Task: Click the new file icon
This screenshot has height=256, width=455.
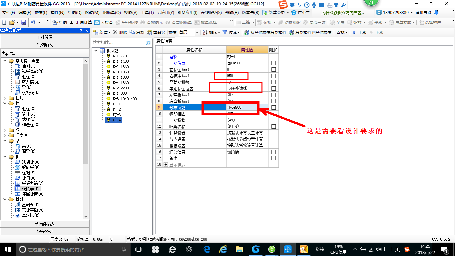Action: click(4, 22)
